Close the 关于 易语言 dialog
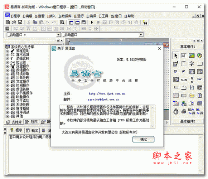Image resolution: width=208 pixels, height=179 pixels. (x=159, y=49)
